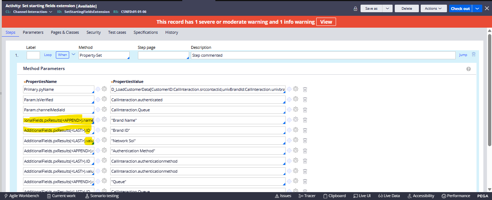Click the Description field "Step commented"

coord(323,55)
